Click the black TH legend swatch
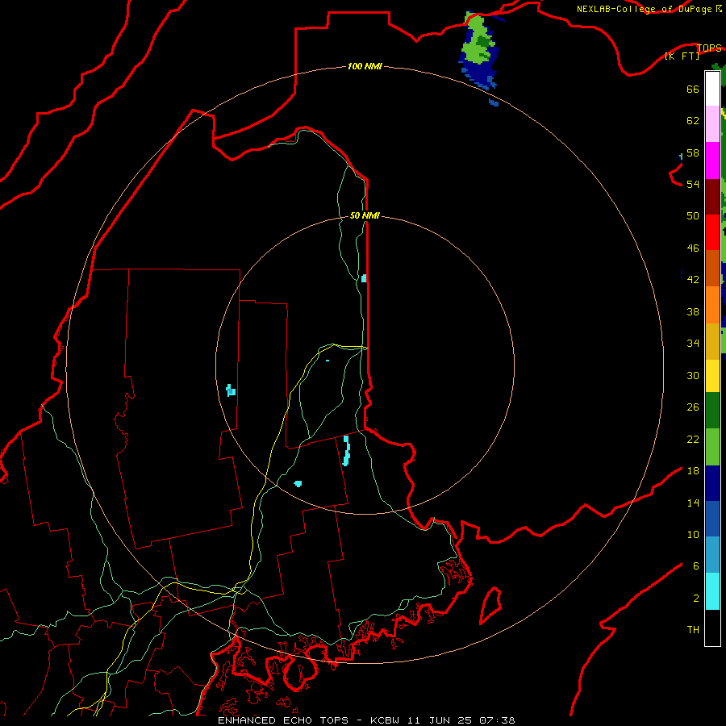The height and width of the screenshot is (726, 726). (712, 628)
